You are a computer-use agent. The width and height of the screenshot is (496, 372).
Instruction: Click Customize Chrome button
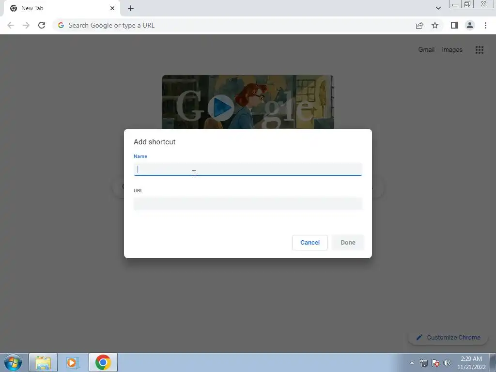[449, 337]
